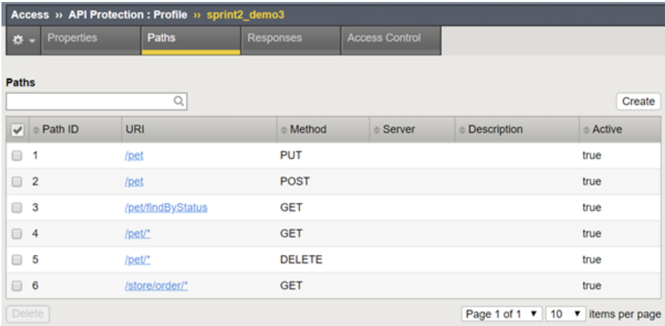Click the search magnifier icon
This screenshot has height=326, width=665.
[x=179, y=102]
